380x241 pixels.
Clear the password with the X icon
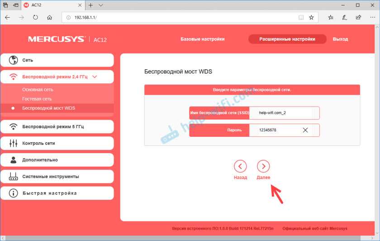(x=305, y=130)
